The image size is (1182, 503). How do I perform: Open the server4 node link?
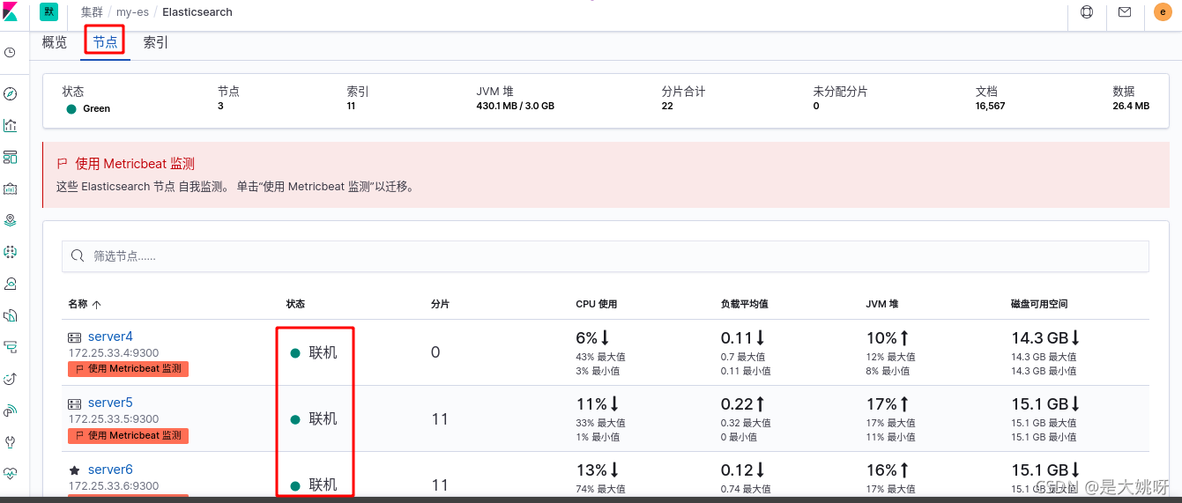coord(110,337)
